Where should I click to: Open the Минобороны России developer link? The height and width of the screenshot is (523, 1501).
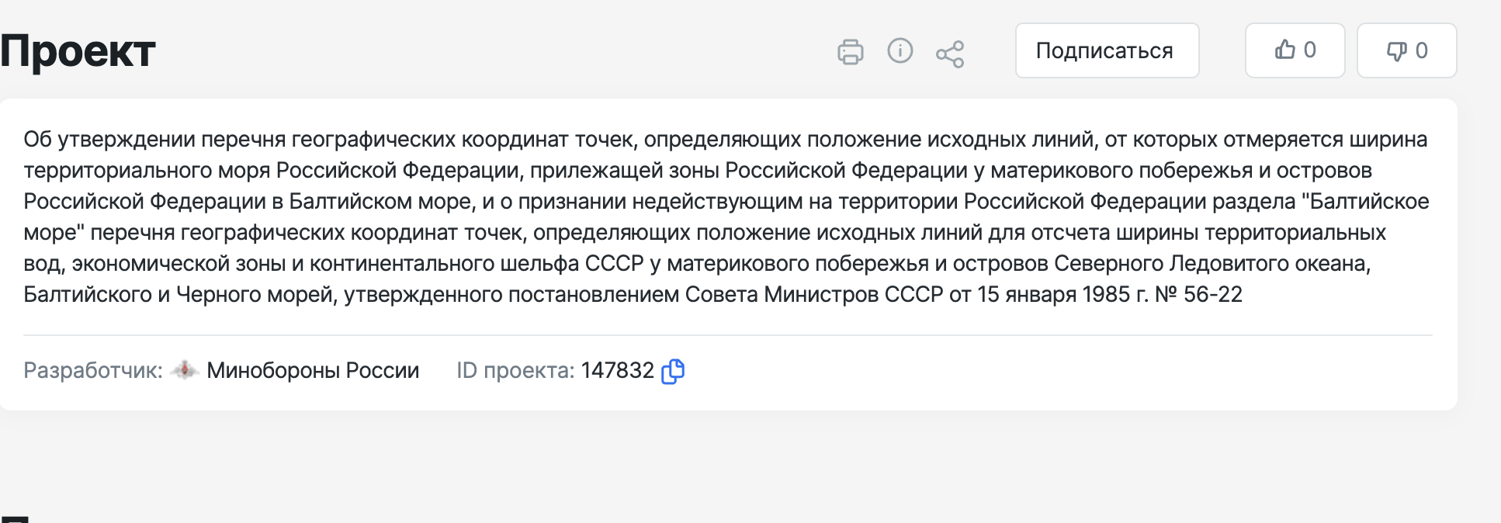[313, 371]
